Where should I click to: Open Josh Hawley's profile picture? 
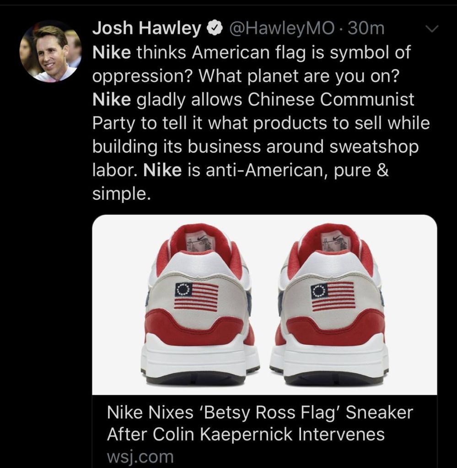50,52
